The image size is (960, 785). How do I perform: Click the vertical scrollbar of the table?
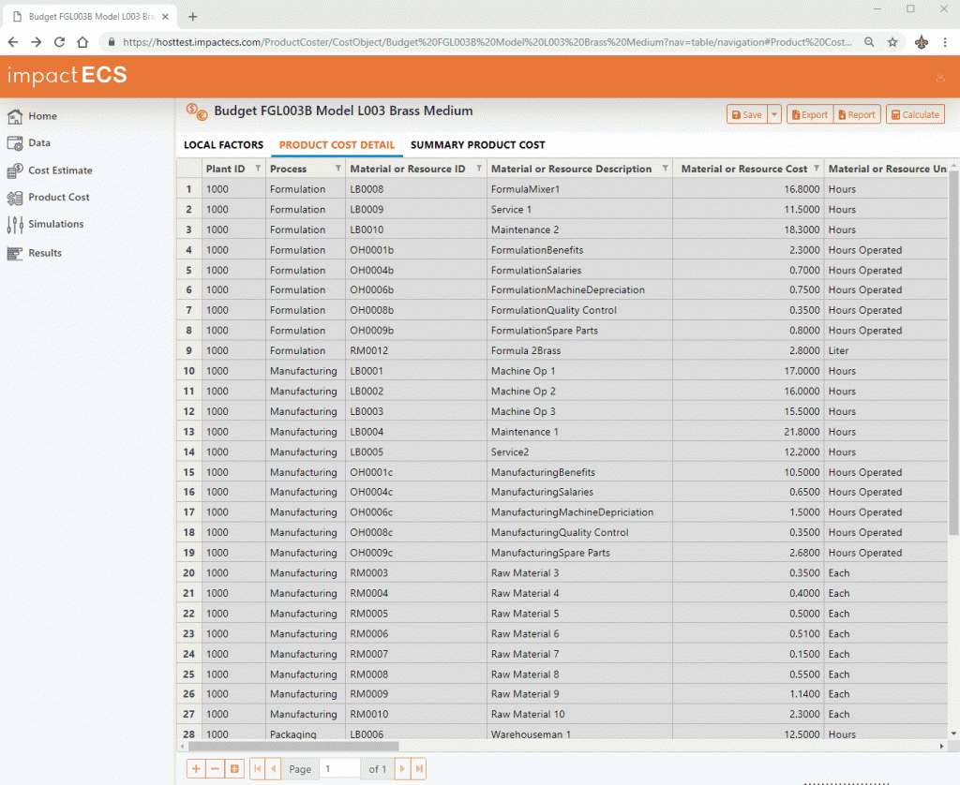[x=953, y=355]
